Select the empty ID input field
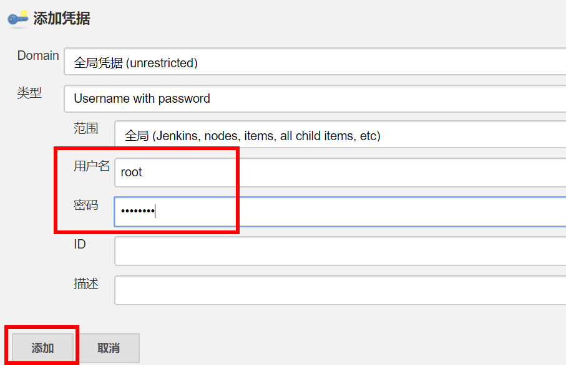This screenshot has height=365, width=566. point(340,251)
